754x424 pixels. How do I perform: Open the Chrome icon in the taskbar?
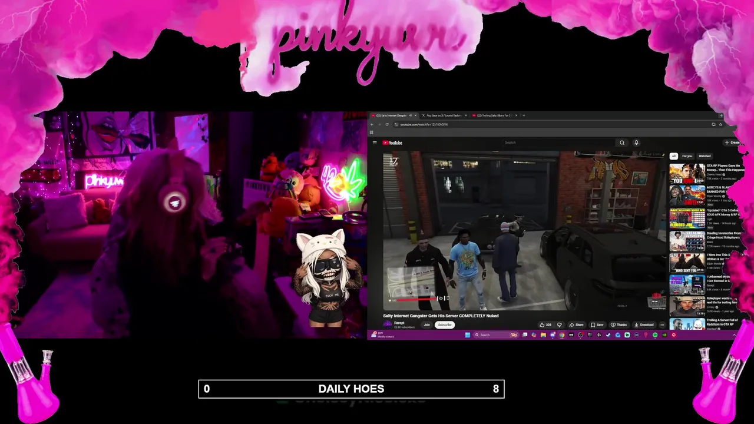tap(562, 335)
